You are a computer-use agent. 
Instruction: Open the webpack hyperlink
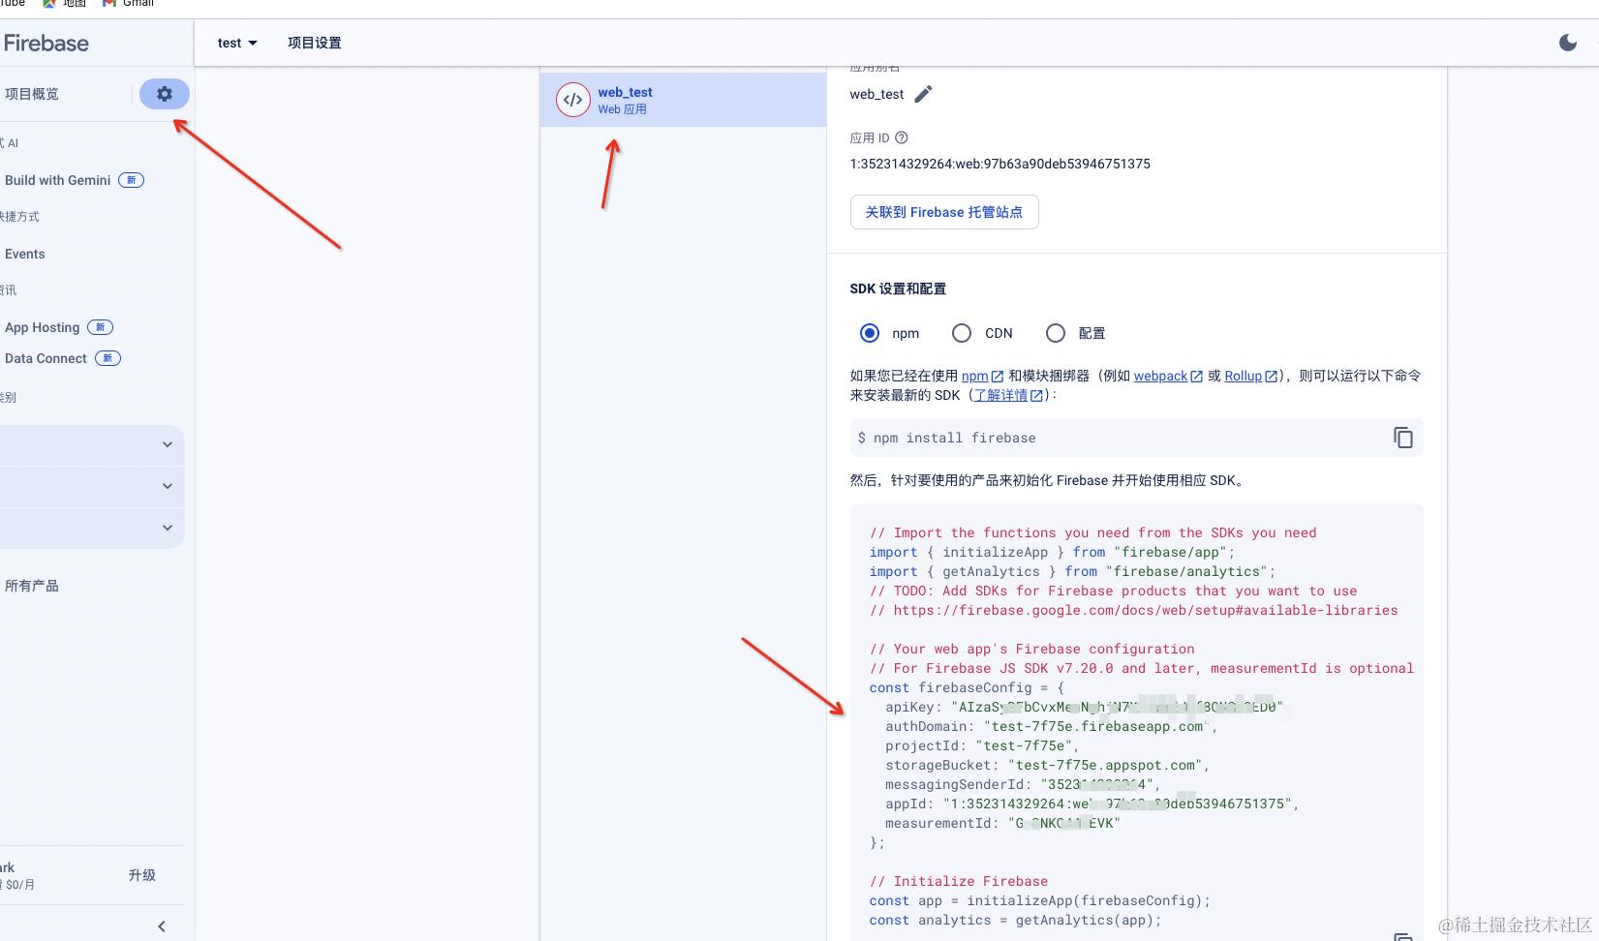(1160, 376)
